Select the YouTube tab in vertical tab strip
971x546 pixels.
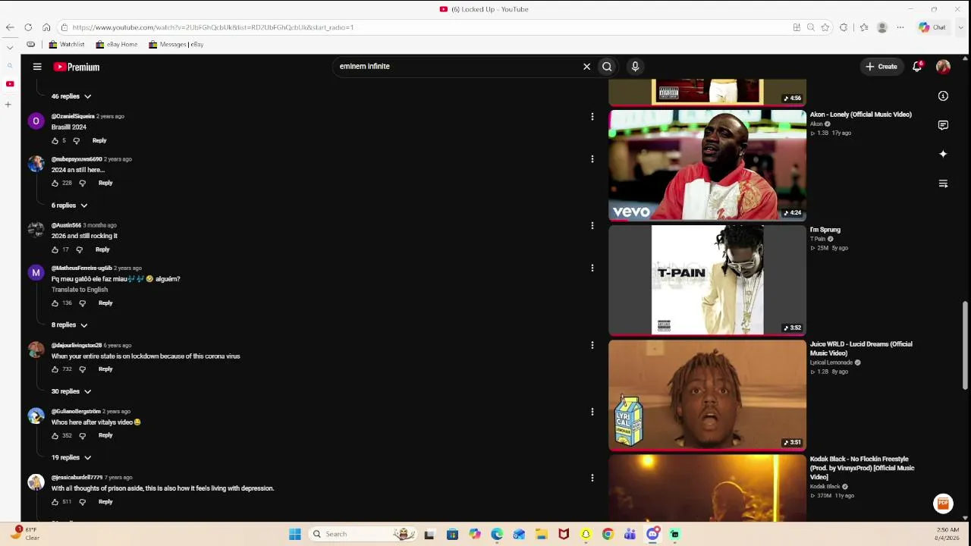[9, 83]
